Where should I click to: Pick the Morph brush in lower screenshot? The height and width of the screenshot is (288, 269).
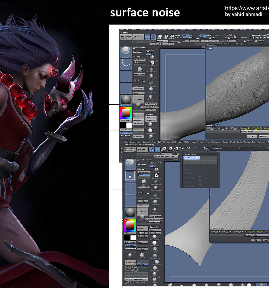coord(130,255)
